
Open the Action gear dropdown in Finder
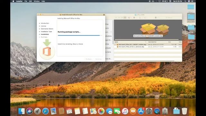pyautogui.click(x=135, y=17)
